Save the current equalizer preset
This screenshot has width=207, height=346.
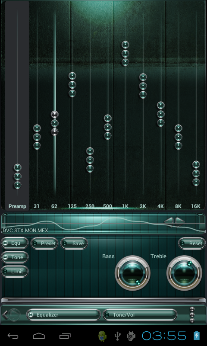(x=74, y=243)
